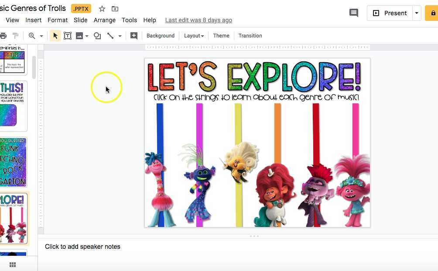Star the Music Genres of Trolls presentation
This screenshot has width=438, height=271.
click(102, 8)
